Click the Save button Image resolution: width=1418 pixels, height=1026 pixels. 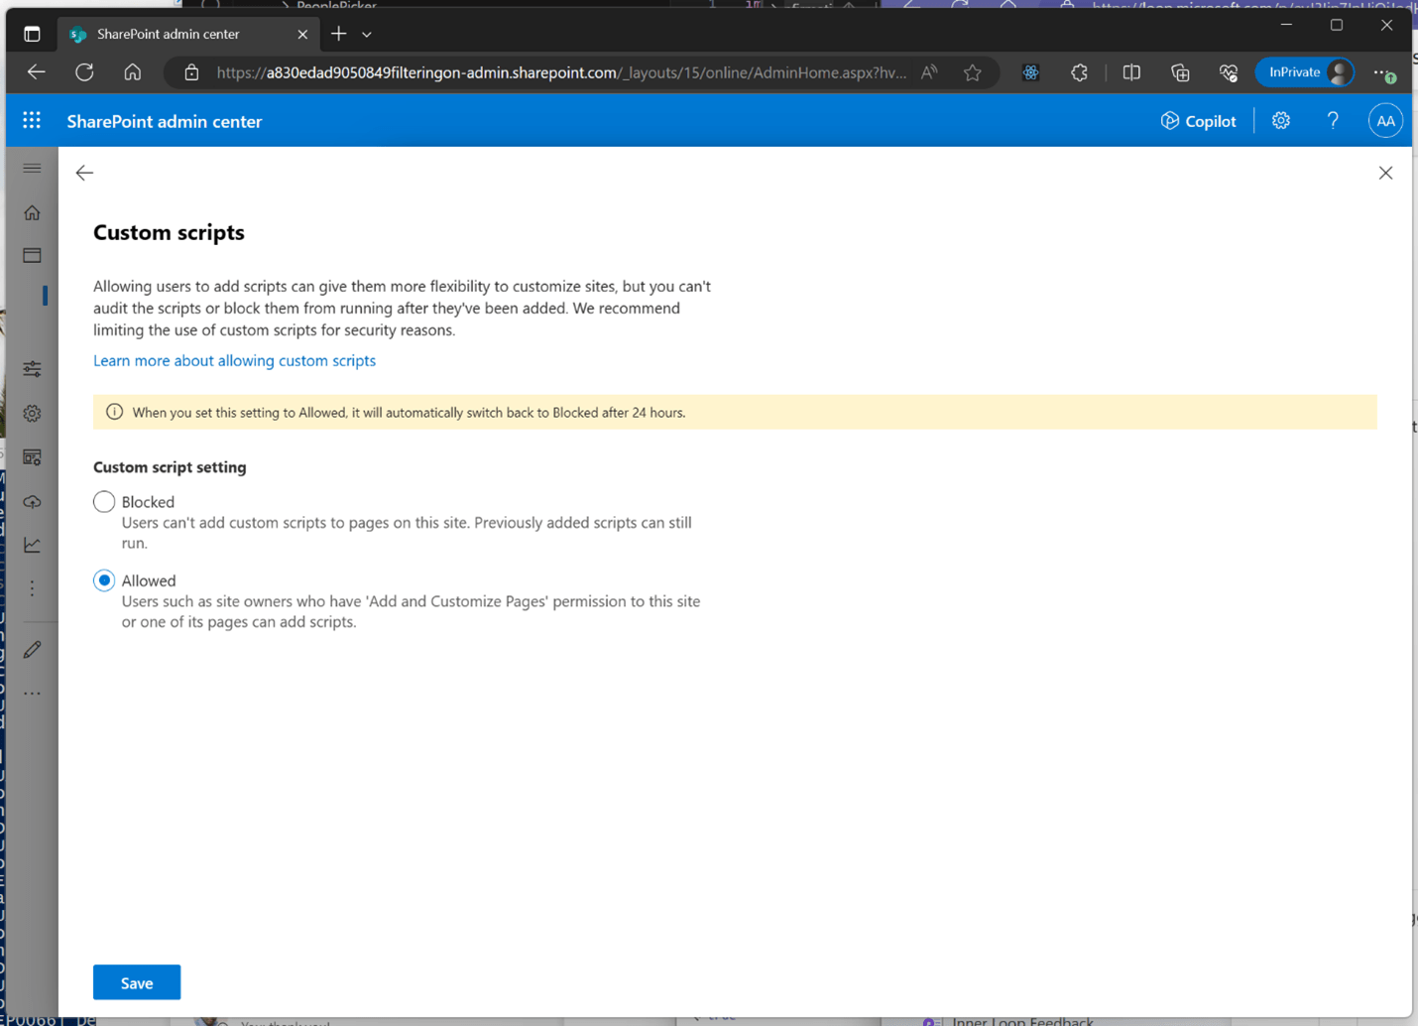point(137,982)
